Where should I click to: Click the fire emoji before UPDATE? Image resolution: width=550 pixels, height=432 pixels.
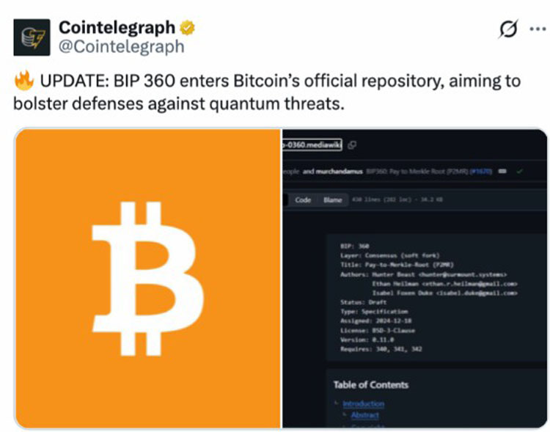(x=24, y=81)
